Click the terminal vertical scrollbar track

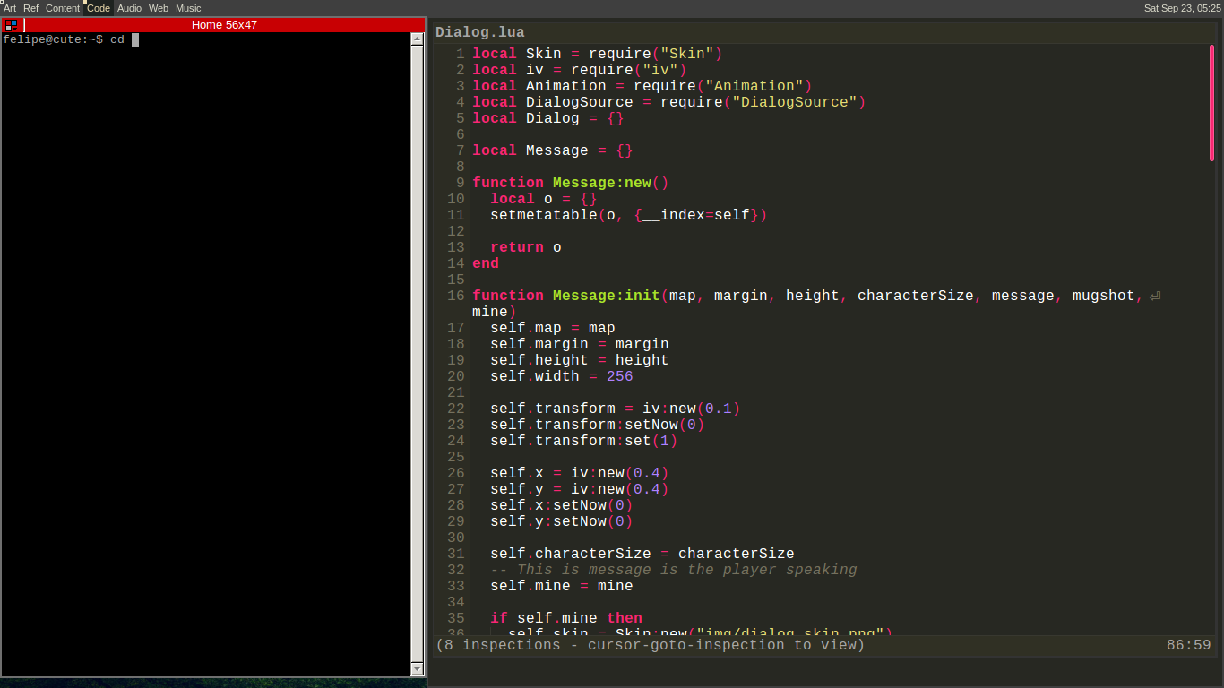tap(417, 354)
